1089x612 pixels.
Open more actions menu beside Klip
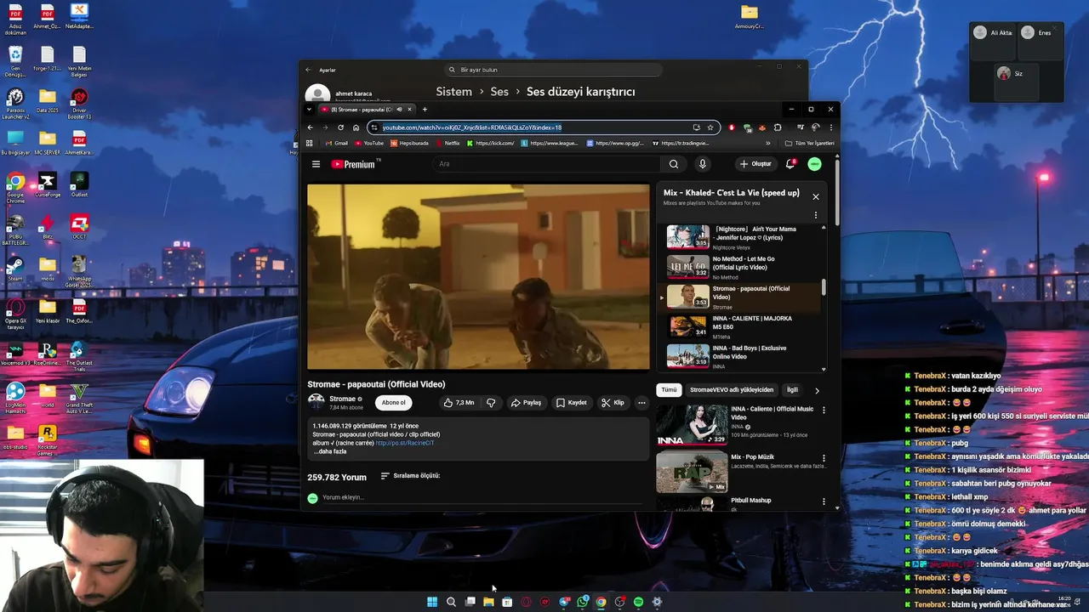pyautogui.click(x=641, y=403)
